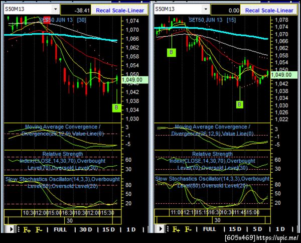This screenshot has height=243, width=301.
Task: Open the S50M13 symbol dropdown in left chart
Action: coord(56,9)
